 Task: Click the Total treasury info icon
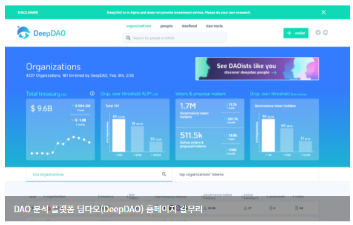[92, 94]
